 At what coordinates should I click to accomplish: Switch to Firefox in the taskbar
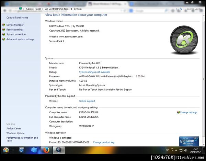[46, 150]
